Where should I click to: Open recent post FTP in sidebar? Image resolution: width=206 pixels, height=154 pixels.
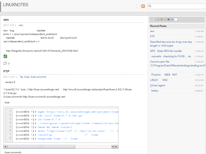coord(152,36)
